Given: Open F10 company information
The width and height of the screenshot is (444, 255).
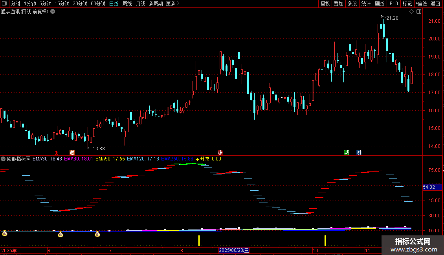Looking at the screenshot, I should pos(394,4).
